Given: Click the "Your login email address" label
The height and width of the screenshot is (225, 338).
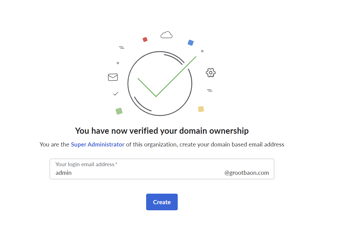Looking at the screenshot, I should (x=85, y=164).
